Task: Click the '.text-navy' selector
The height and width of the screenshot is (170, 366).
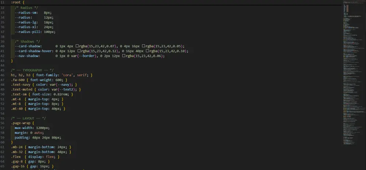Action: tap(20, 85)
